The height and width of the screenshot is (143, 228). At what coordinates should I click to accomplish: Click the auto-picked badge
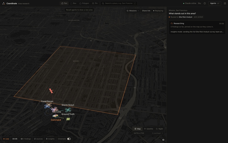tap(198, 17)
